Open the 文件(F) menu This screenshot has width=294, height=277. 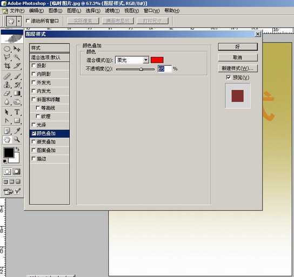pyautogui.click(x=17, y=11)
